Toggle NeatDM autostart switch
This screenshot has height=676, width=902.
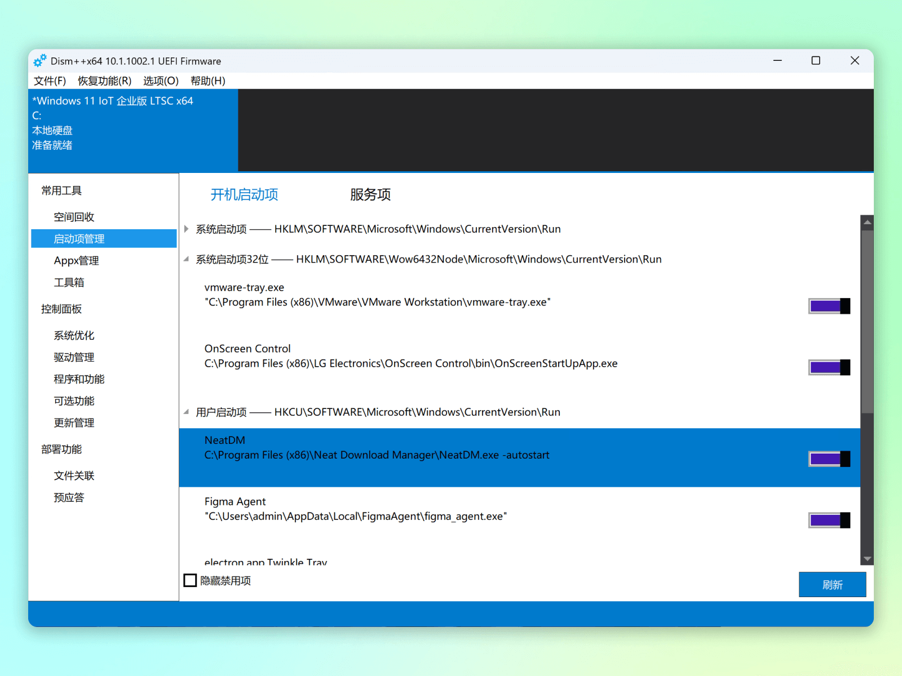829,459
